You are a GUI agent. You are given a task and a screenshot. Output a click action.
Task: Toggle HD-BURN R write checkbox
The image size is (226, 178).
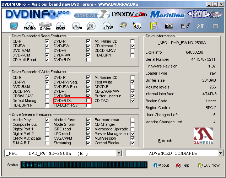pyautogui.click(x=47, y=105)
